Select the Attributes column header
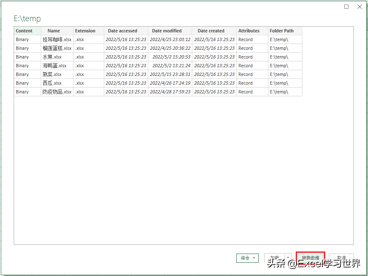 (x=252, y=31)
